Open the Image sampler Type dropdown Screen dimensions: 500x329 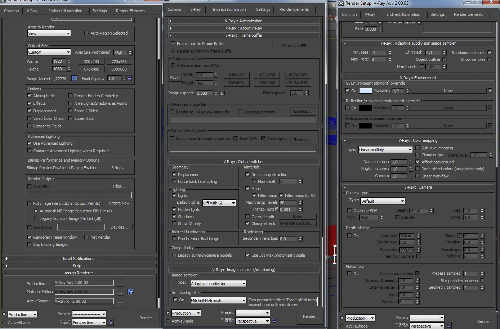(218, 284)
